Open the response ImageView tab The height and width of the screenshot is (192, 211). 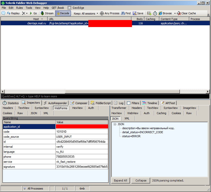point(190,108)
